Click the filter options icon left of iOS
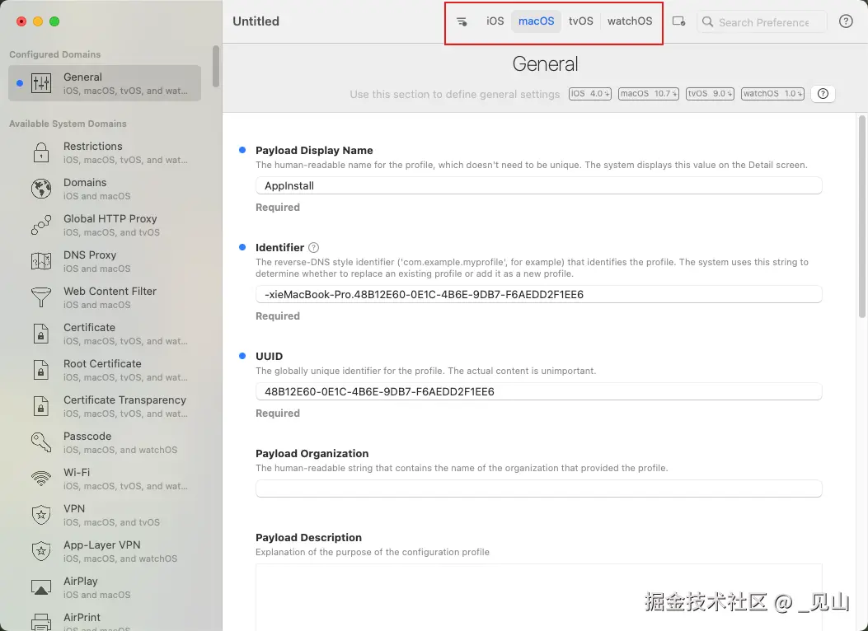 coord(462,21)
